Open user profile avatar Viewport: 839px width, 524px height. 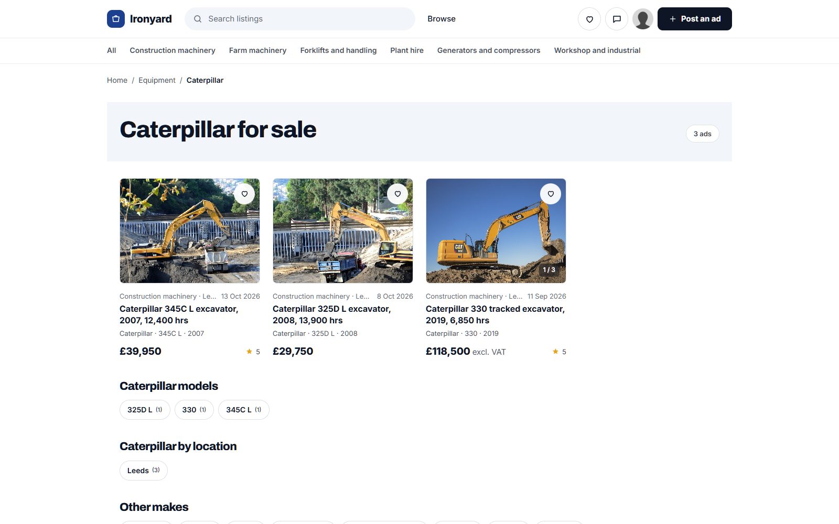643,19
